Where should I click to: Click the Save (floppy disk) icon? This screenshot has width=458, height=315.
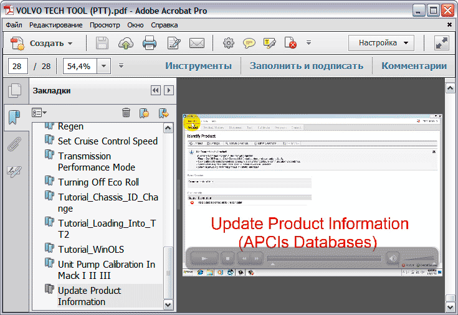(102, 44)
